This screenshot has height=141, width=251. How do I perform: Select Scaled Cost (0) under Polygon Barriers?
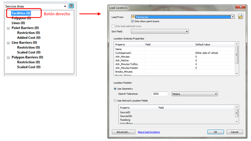click(x=29, y=67)
